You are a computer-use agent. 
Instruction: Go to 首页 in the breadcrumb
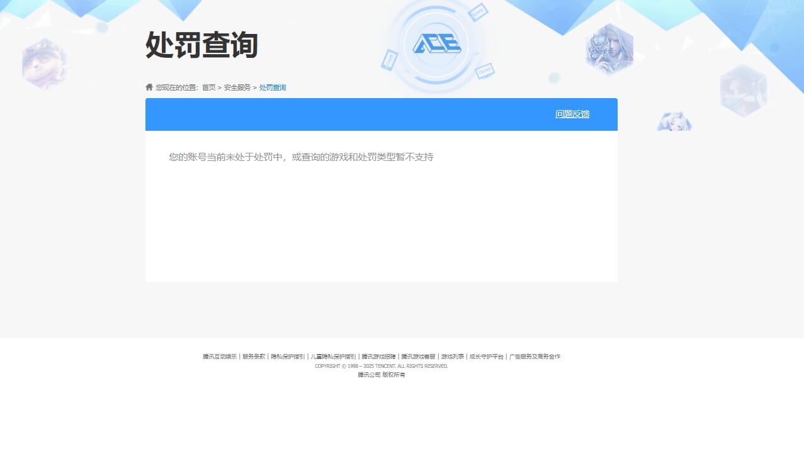(208, 87)
